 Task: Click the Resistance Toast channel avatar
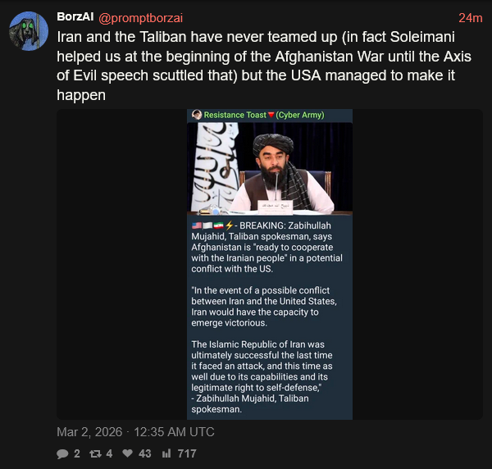197,115
